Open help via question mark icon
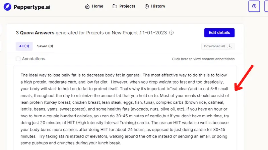 click(254, 6)
